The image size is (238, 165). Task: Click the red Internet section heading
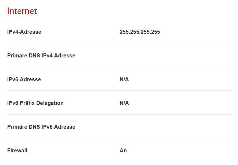[x=22, y=11]
